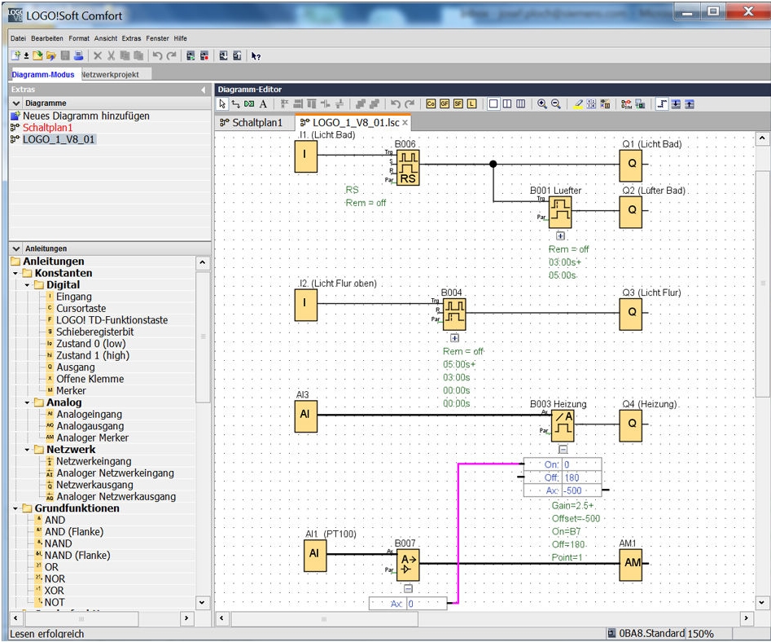Show special functions using the SF button
771x642 pixels.
458,103
